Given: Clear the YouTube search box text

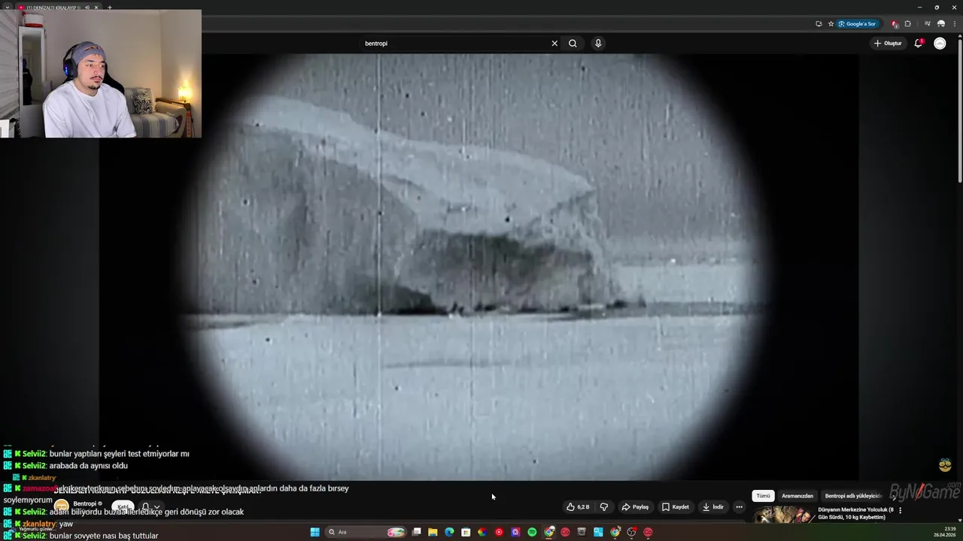Looking at the screenshot, I should tap(554, 44).
